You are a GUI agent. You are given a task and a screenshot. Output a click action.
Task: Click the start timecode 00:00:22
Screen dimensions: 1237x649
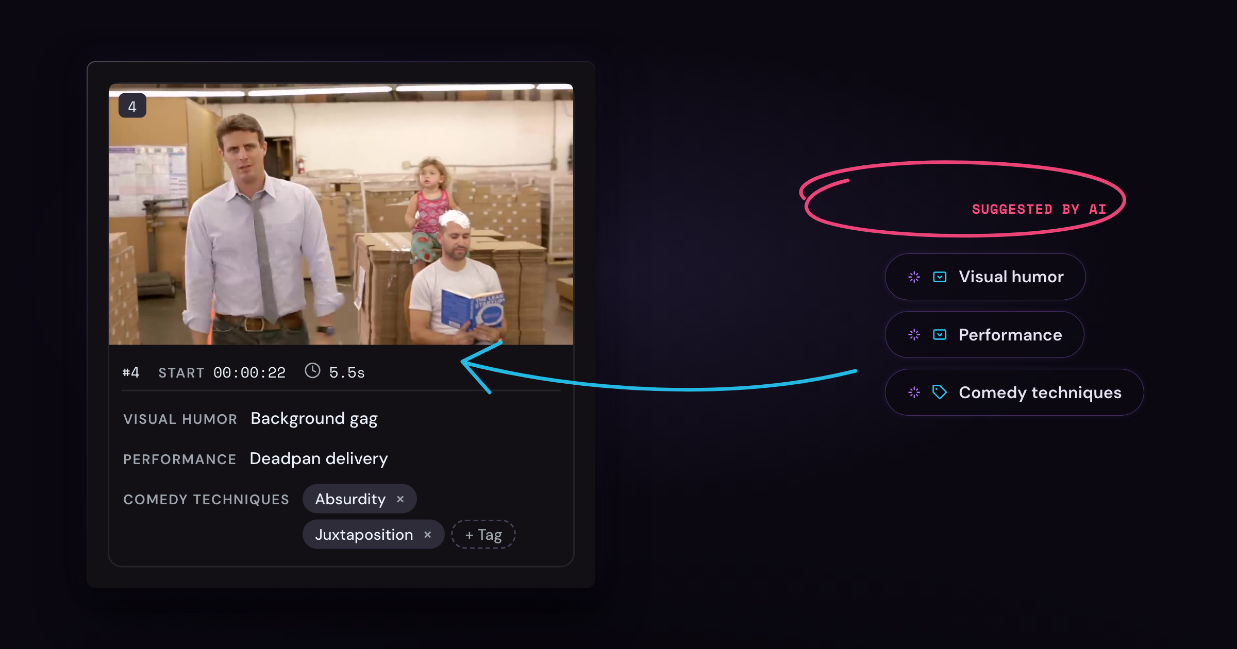coord(249,372)
